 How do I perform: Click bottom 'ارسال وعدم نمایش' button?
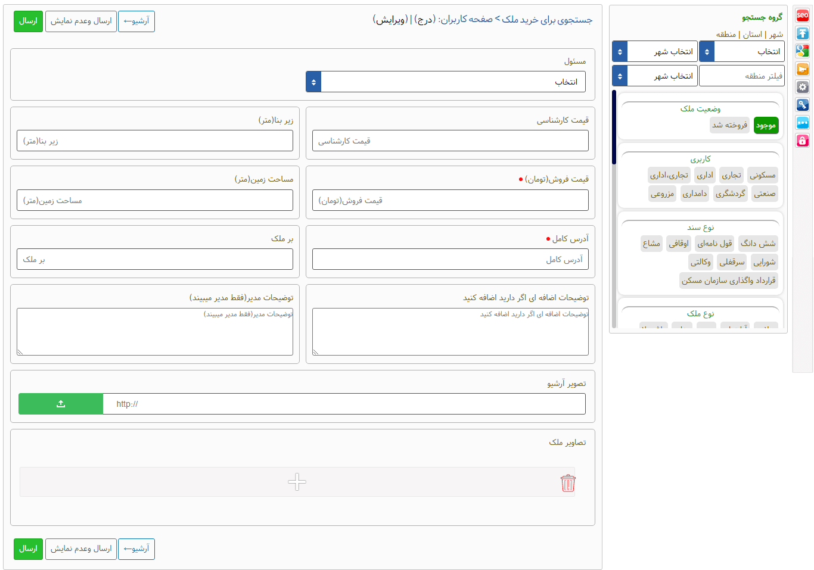pyautogui.click(x=81, y=549)
